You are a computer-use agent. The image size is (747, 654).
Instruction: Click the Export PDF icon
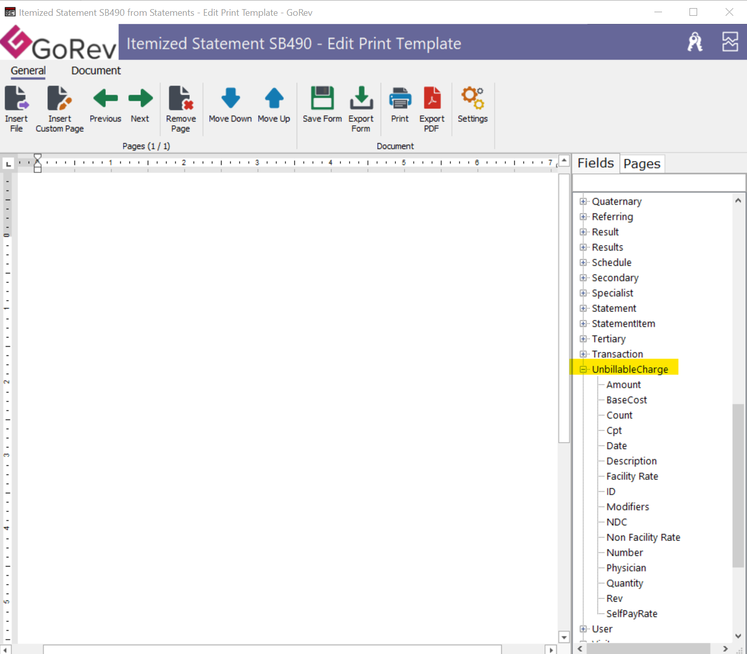tap(432, 98)
